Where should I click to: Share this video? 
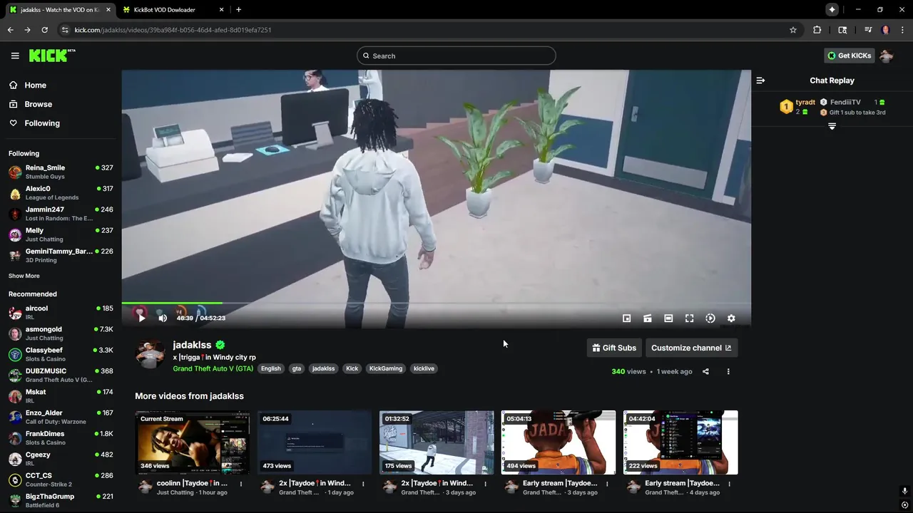pyautogui.click(x=705, y=371)
